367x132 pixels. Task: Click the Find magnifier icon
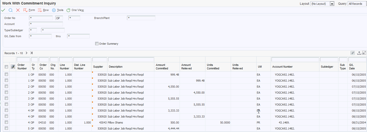11,10
